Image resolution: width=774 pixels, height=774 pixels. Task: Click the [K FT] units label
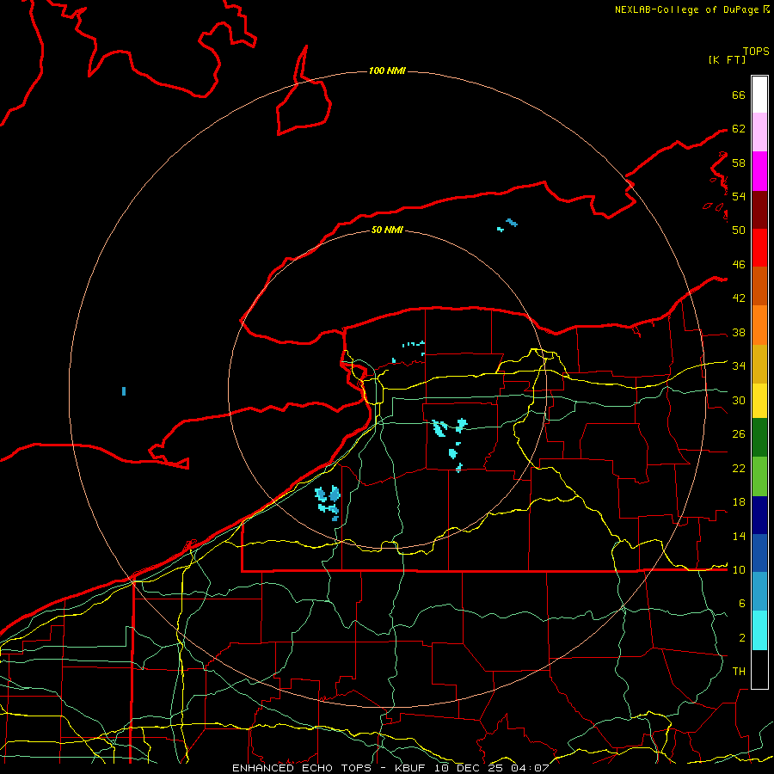[x=727, y=60]
